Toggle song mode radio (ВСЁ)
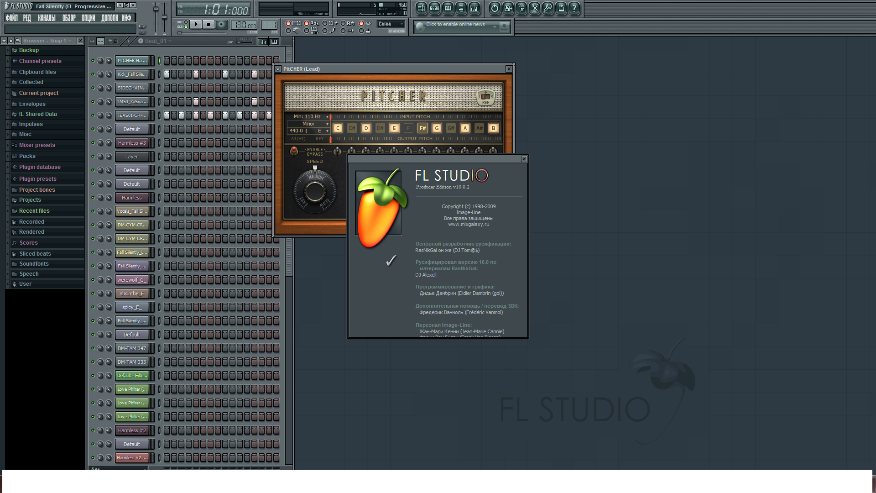This screenshot has width=876, height=493. click(186, 27)
